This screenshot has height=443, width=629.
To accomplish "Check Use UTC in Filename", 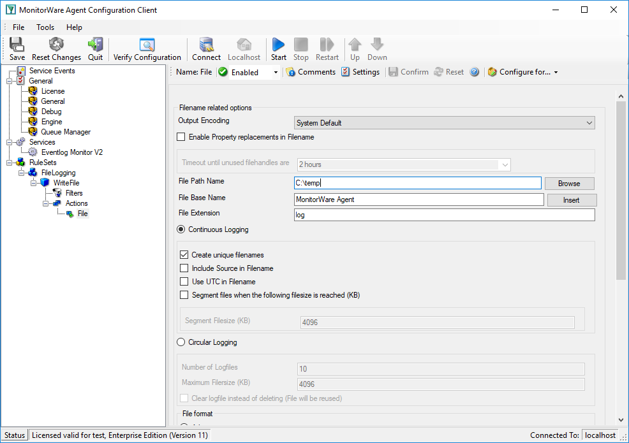I will [x=184, y=282].
